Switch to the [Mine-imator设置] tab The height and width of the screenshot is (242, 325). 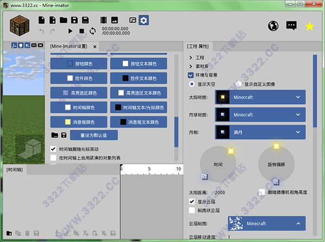click(69, 46)
